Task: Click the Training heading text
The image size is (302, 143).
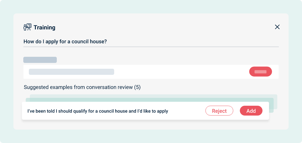Action: click(45, 27)
